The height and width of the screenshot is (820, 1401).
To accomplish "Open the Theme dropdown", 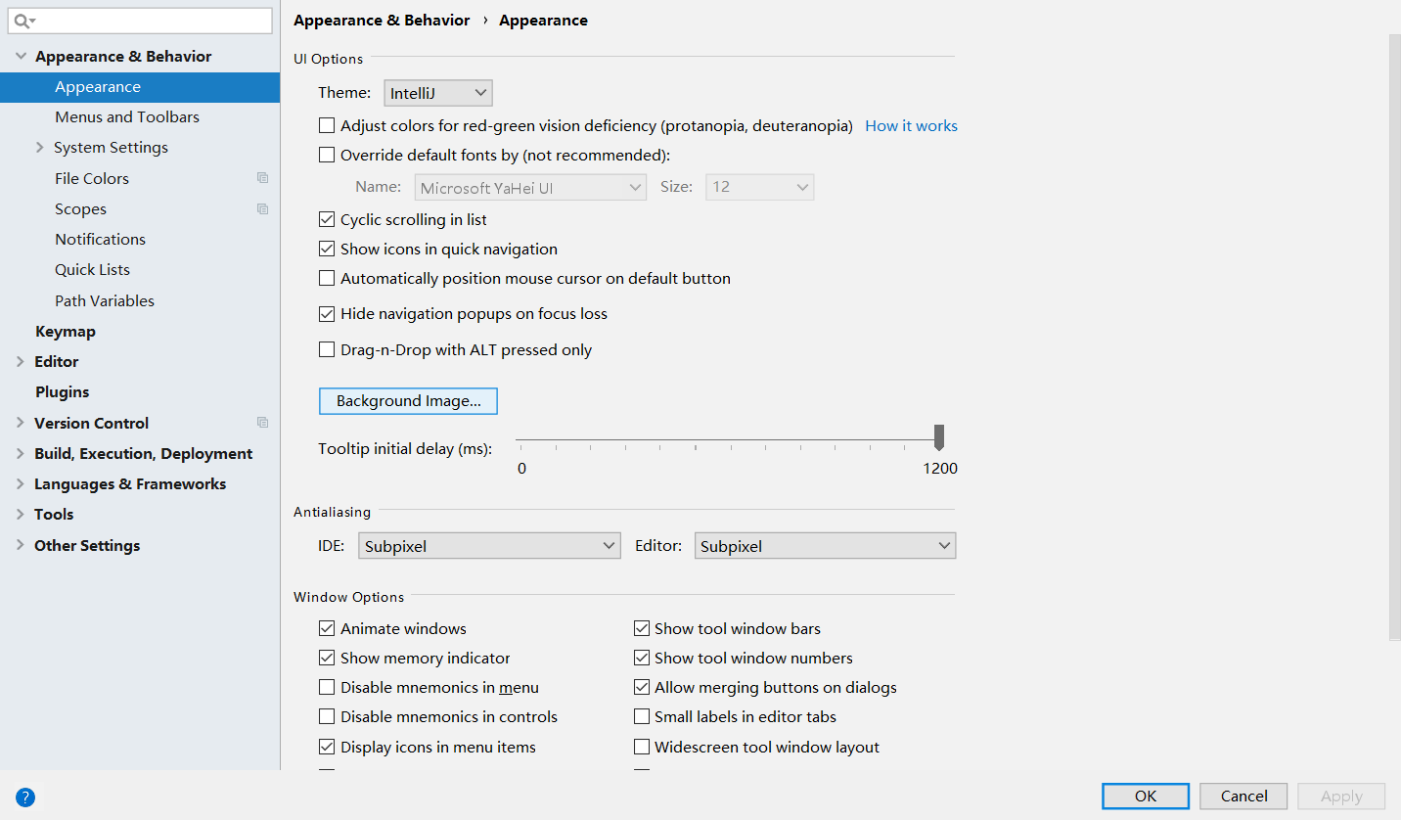I will point(437,93).
